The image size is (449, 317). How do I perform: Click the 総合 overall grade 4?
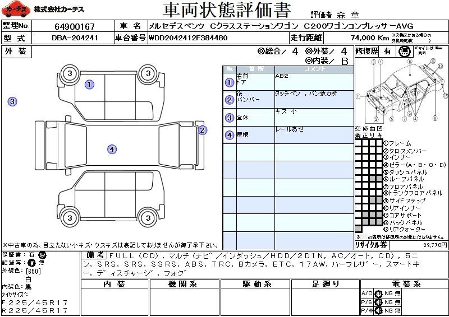pos(295,51)
